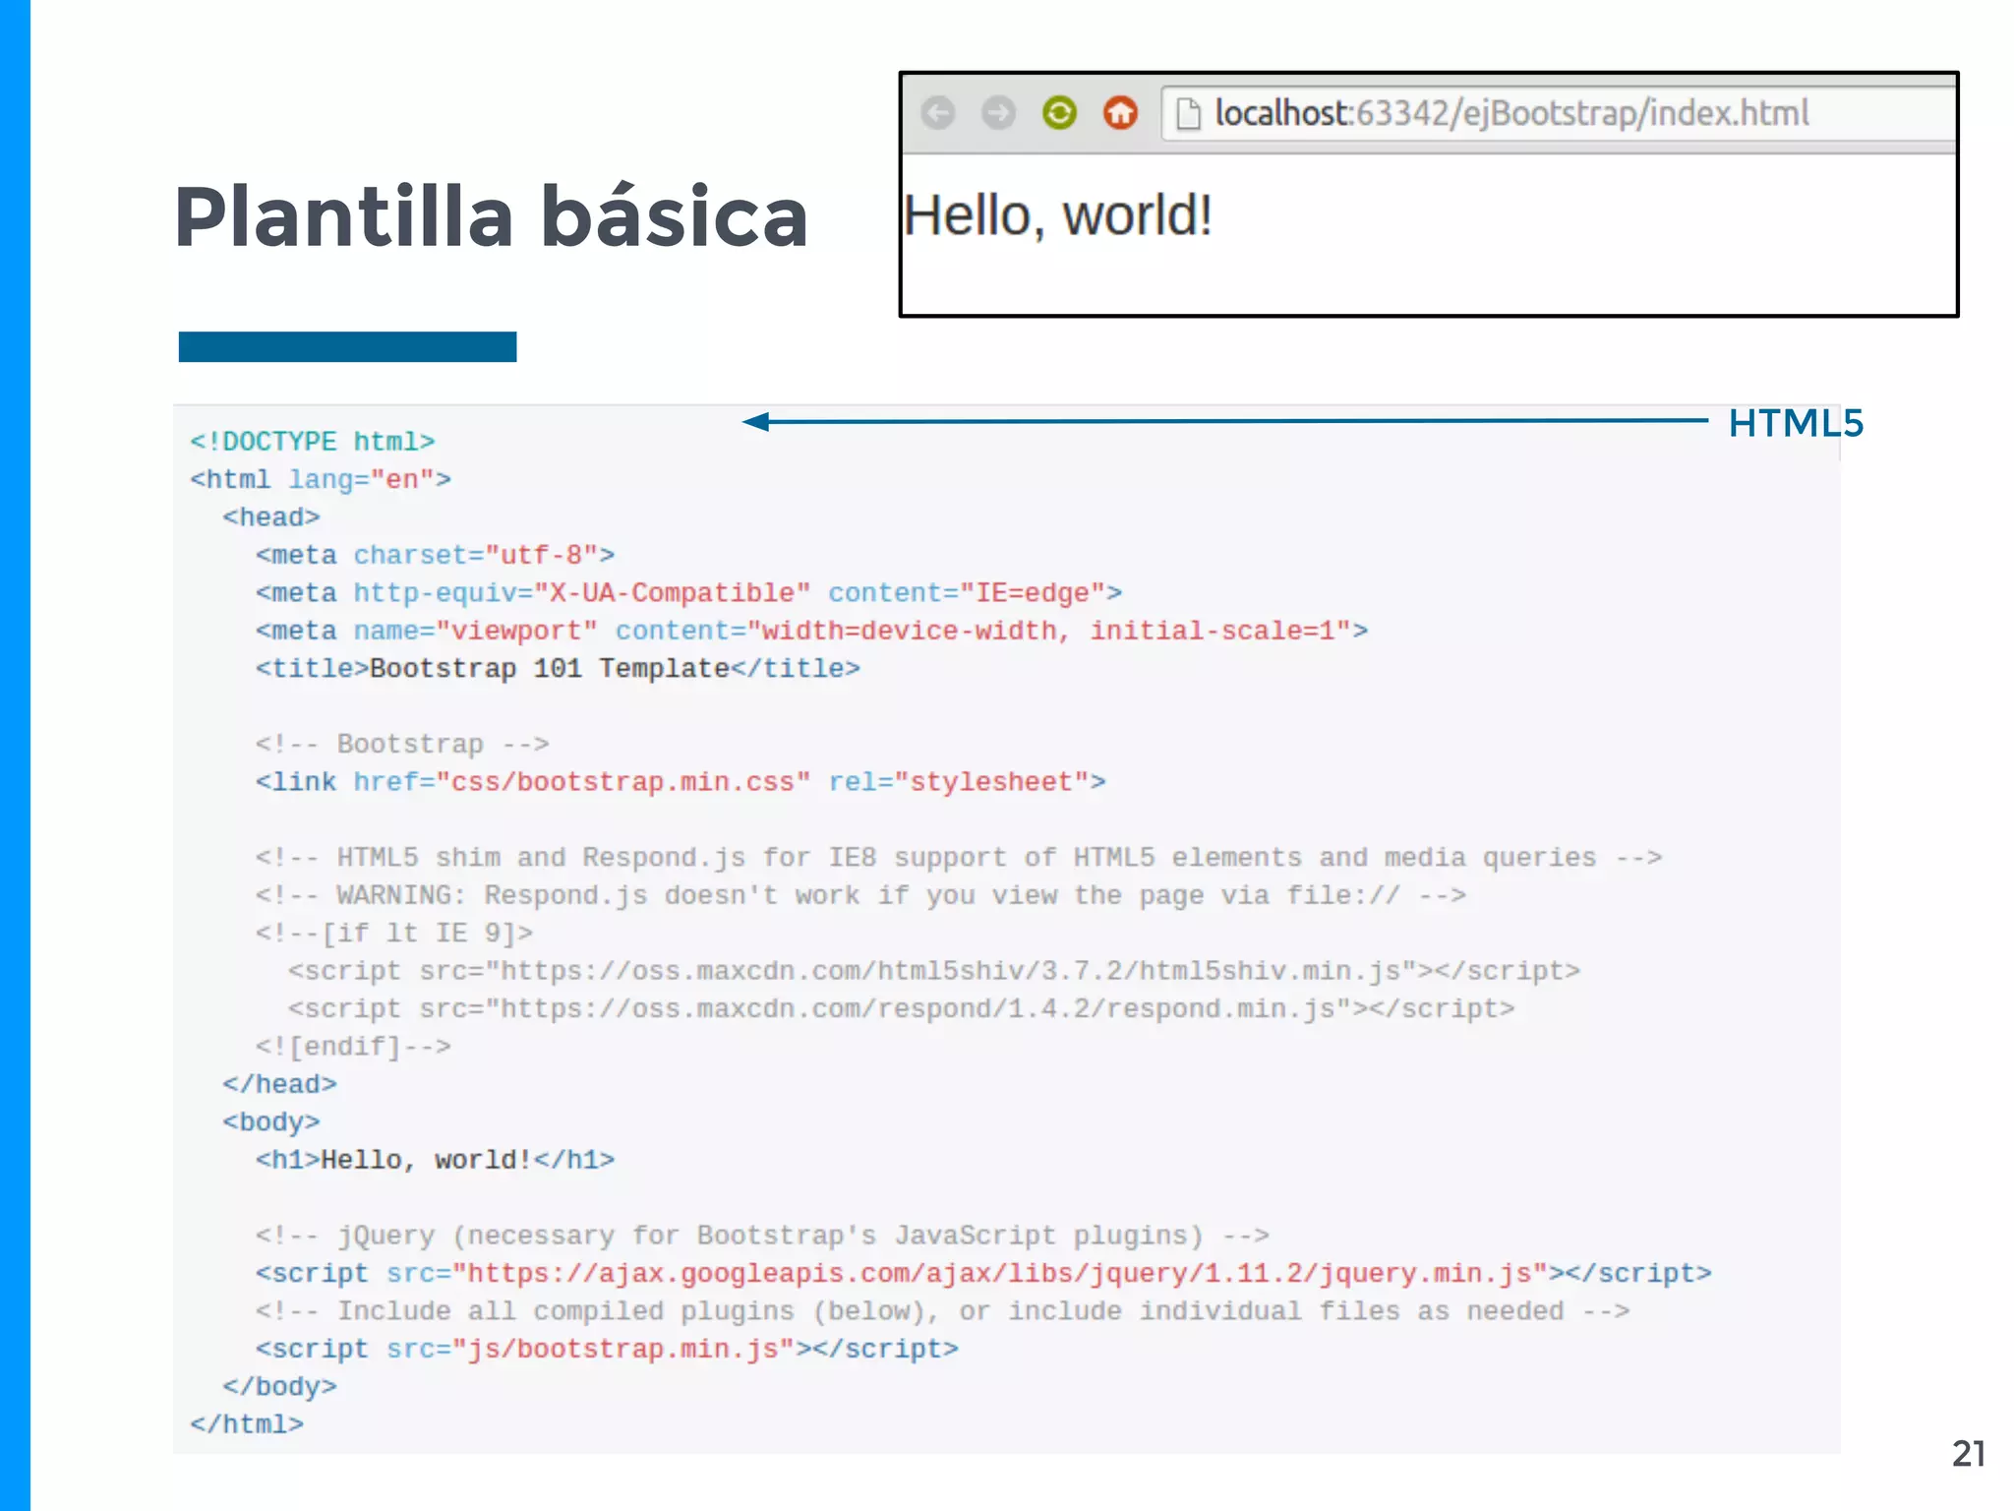Image resolution: width=2014 pixels, height=1511 pixels.
Task: Click the 'Plantilla básica' slide title
Action: pyautogui.click(x=491, y=216)
